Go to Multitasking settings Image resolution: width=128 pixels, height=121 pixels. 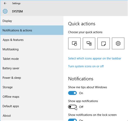pyautogui.click(x=32, y=49)
